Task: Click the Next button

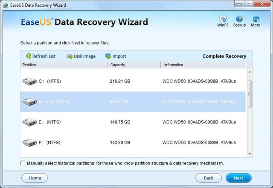Action: [238, 178]
